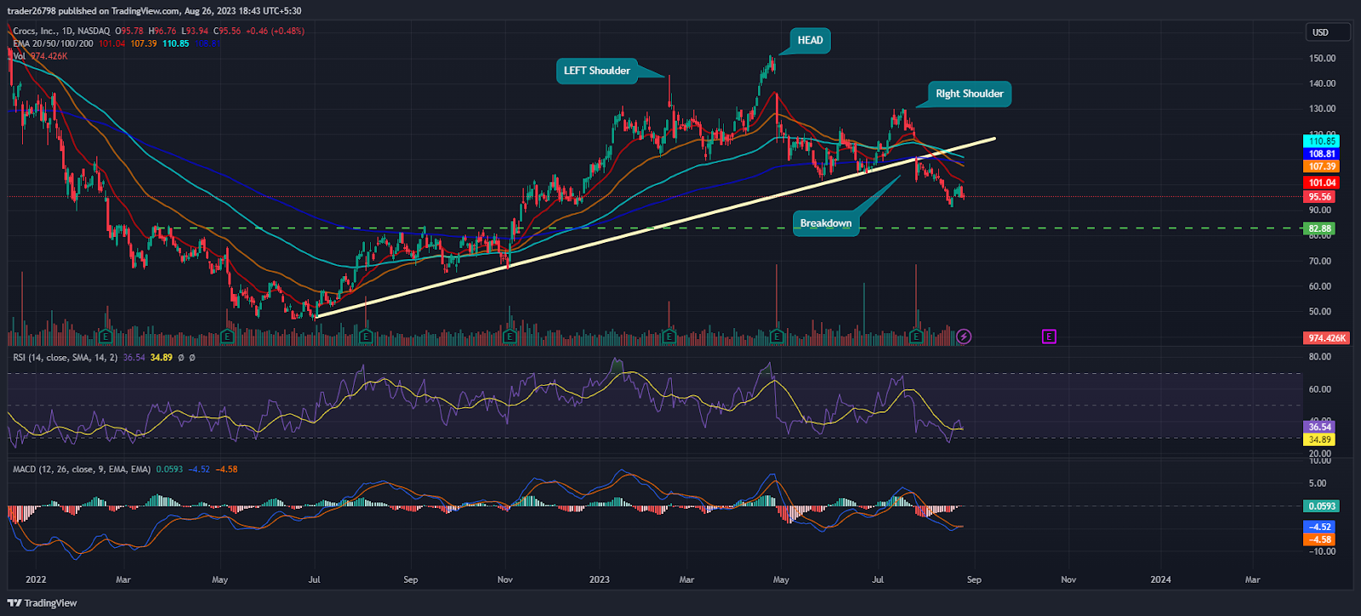Open the earnings marker near November 2022
Screen dimensions: 1361x616
510,336
